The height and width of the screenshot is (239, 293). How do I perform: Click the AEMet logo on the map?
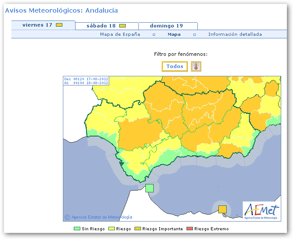(260, 210)
